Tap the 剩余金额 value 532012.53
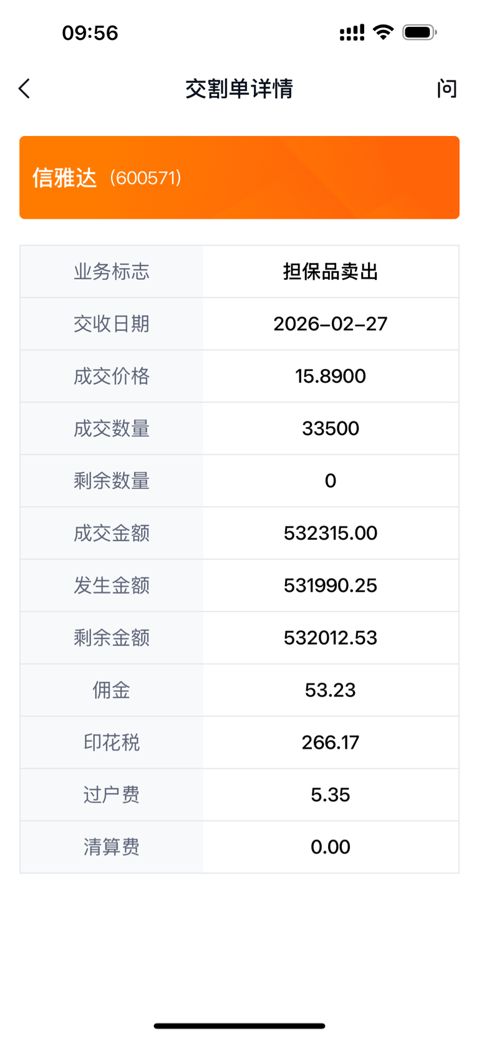Viewport: 479px width, 1038px height. pyautogui.click(x=331, y=638)
